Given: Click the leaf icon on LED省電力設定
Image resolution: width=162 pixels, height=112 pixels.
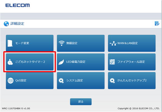Looking at the screenshot, I should coord(61,62).
